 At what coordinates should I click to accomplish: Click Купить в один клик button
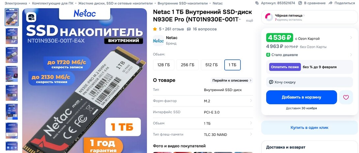309,128
